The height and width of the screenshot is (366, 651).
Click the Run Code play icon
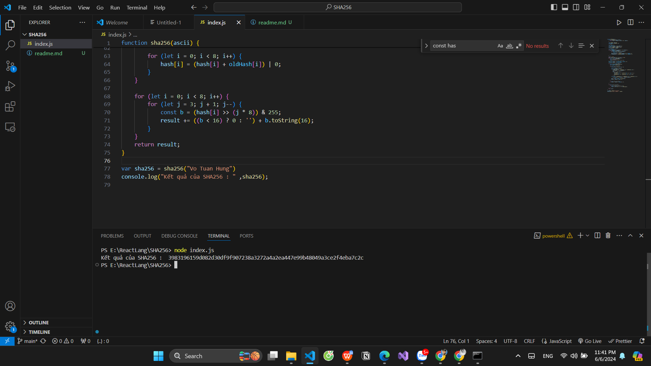click(x=619, y=22)
